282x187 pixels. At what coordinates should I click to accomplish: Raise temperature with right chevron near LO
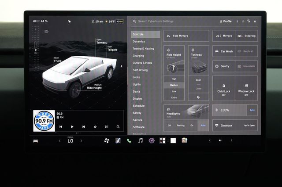click(81, 141)
